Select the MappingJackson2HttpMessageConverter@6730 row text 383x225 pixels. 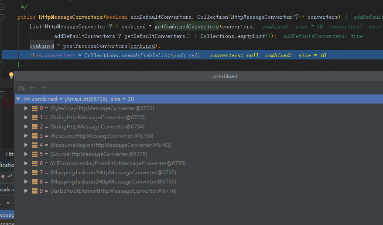(113, 173)
